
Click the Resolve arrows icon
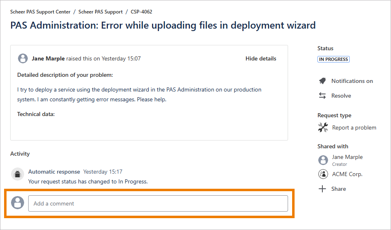322,96
